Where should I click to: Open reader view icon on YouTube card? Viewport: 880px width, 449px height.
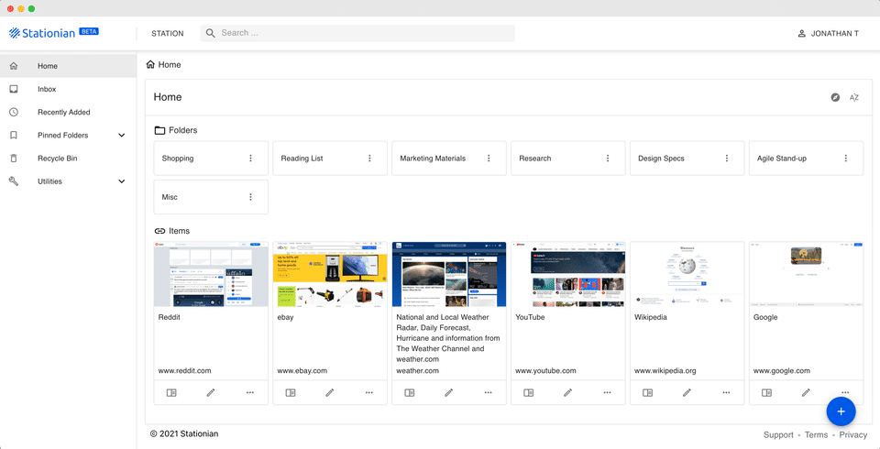pos(529,393)
